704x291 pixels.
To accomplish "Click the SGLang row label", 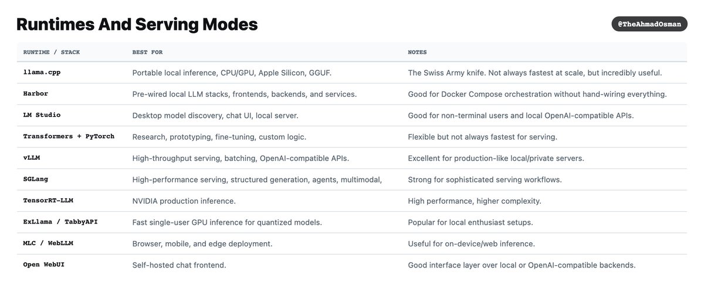I will click(36, 180).
